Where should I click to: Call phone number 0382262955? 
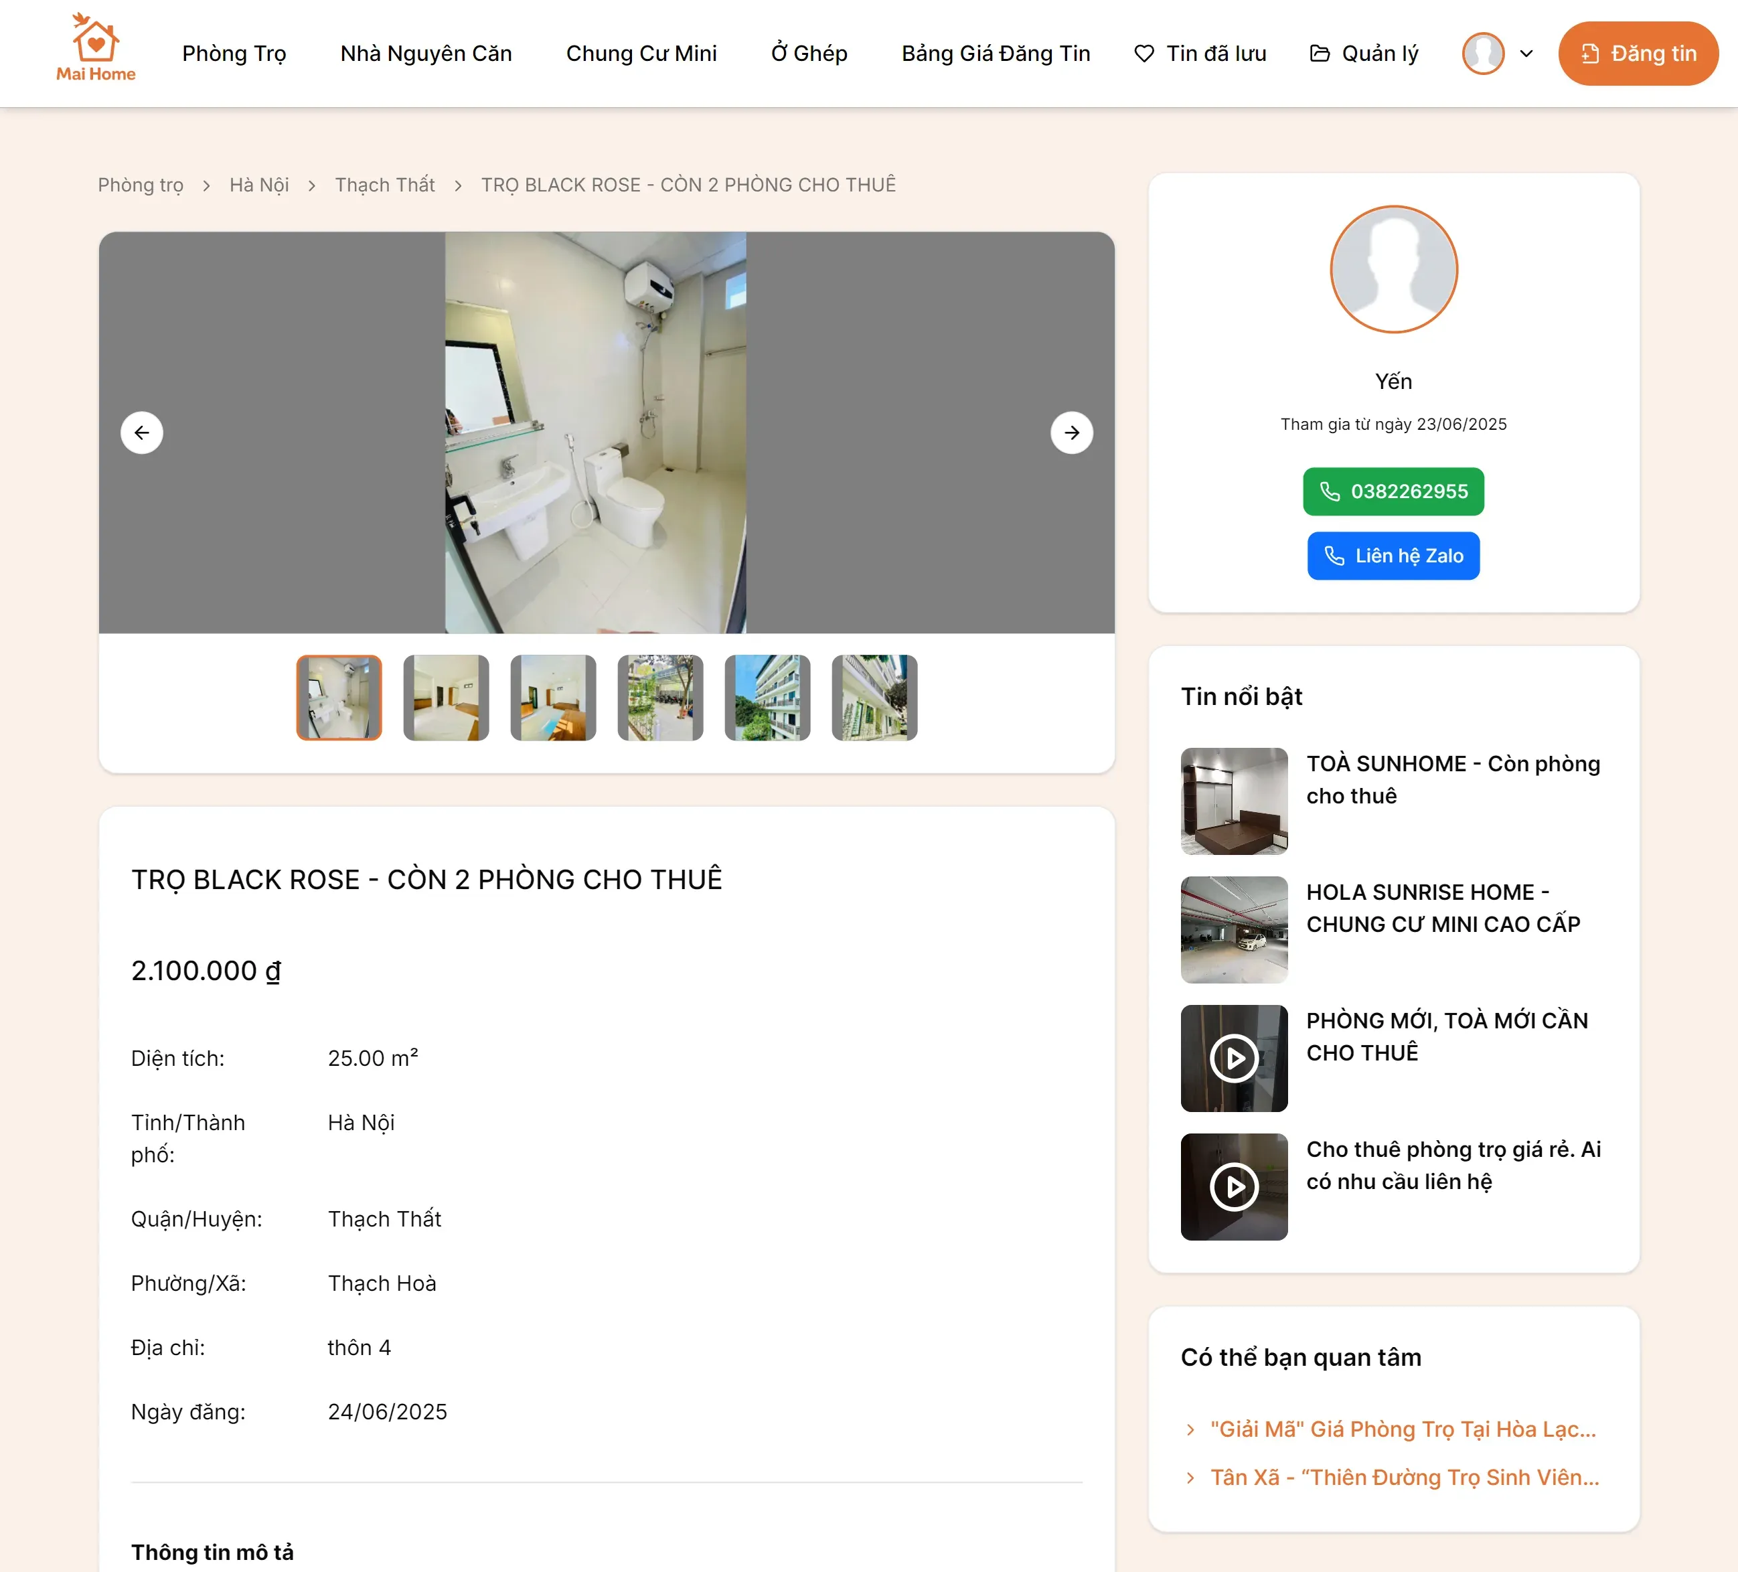pos(1393,491)
